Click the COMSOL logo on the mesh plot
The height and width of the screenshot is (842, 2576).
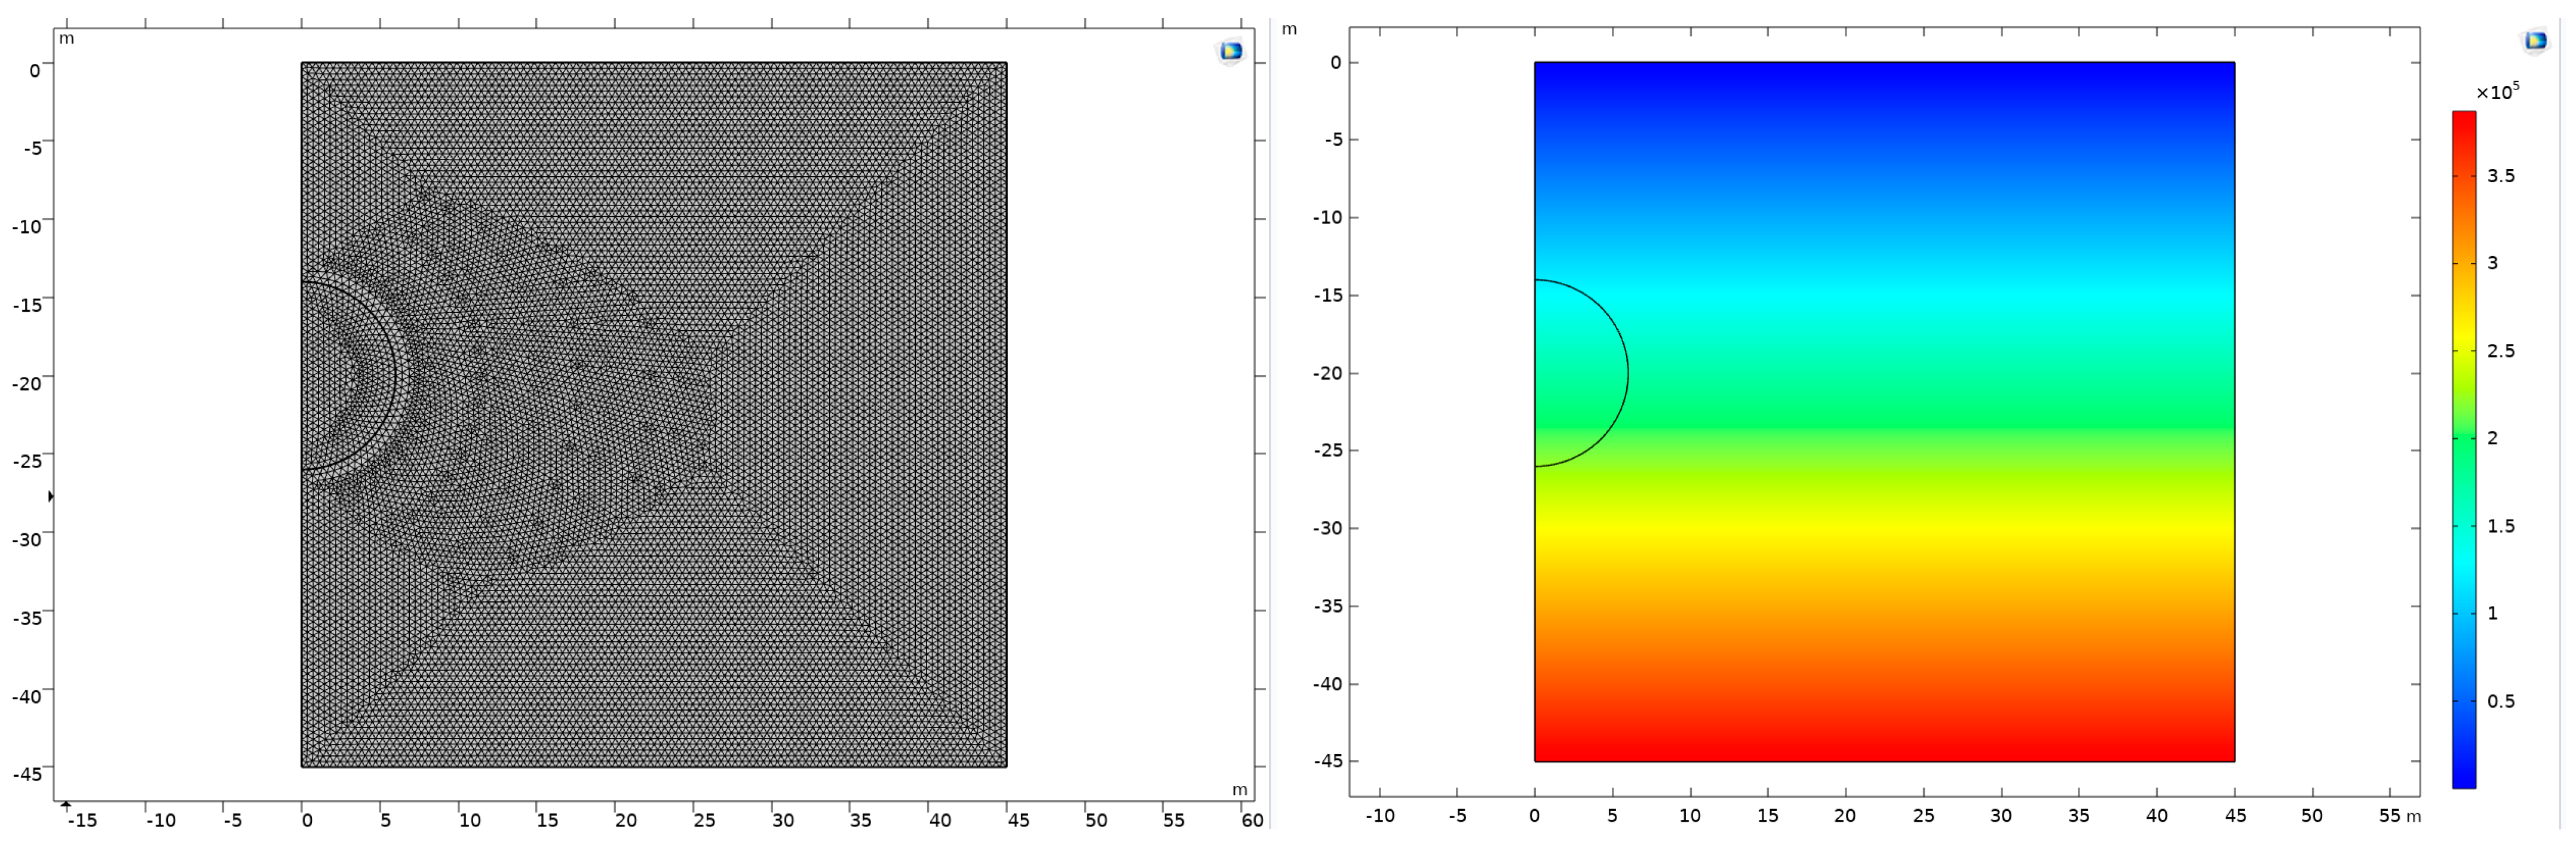(1230, 50)
